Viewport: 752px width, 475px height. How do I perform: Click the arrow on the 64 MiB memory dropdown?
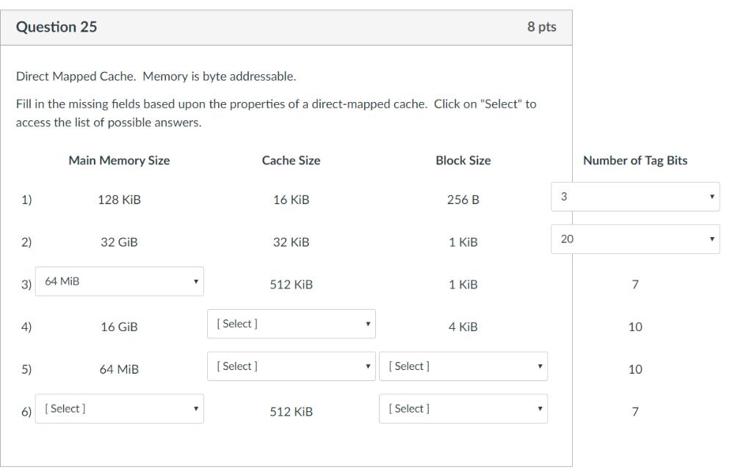point(195,281)
